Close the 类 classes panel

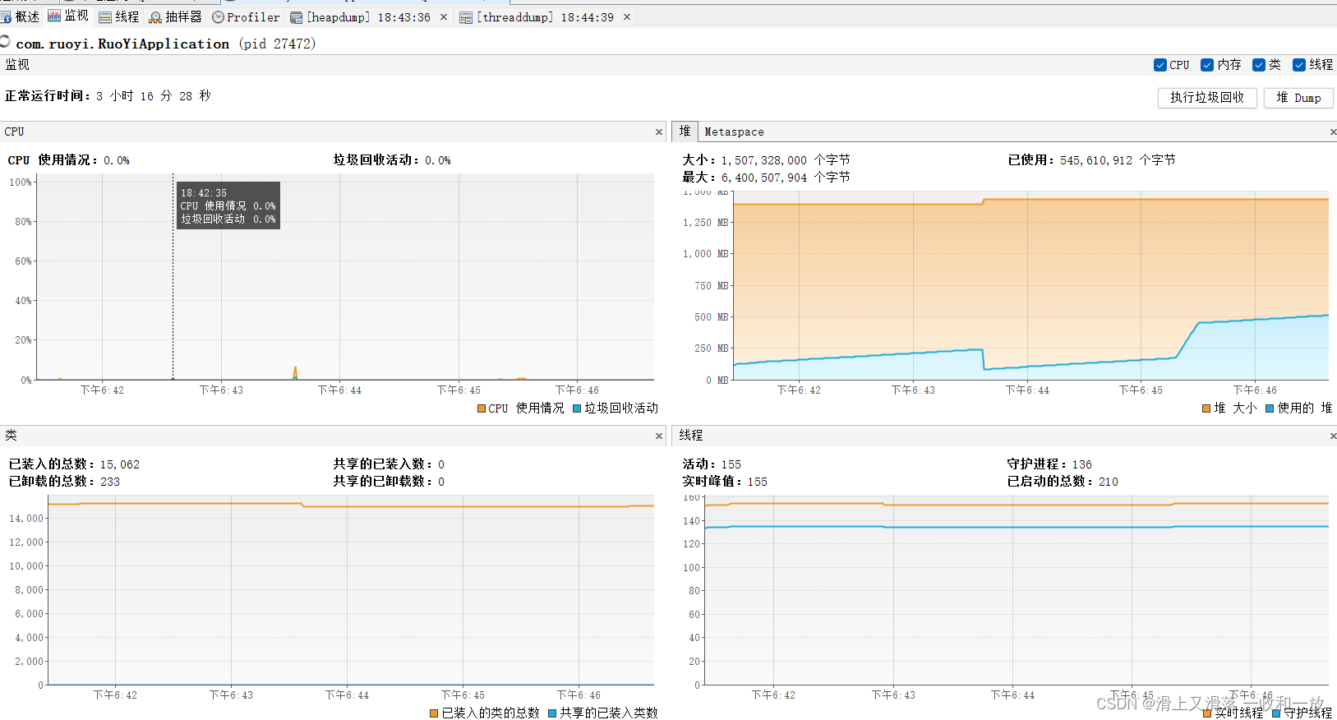click(659, 436)
